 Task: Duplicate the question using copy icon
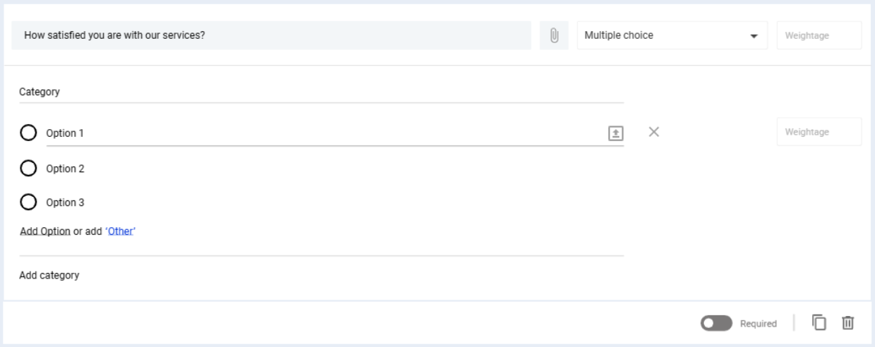819,323
